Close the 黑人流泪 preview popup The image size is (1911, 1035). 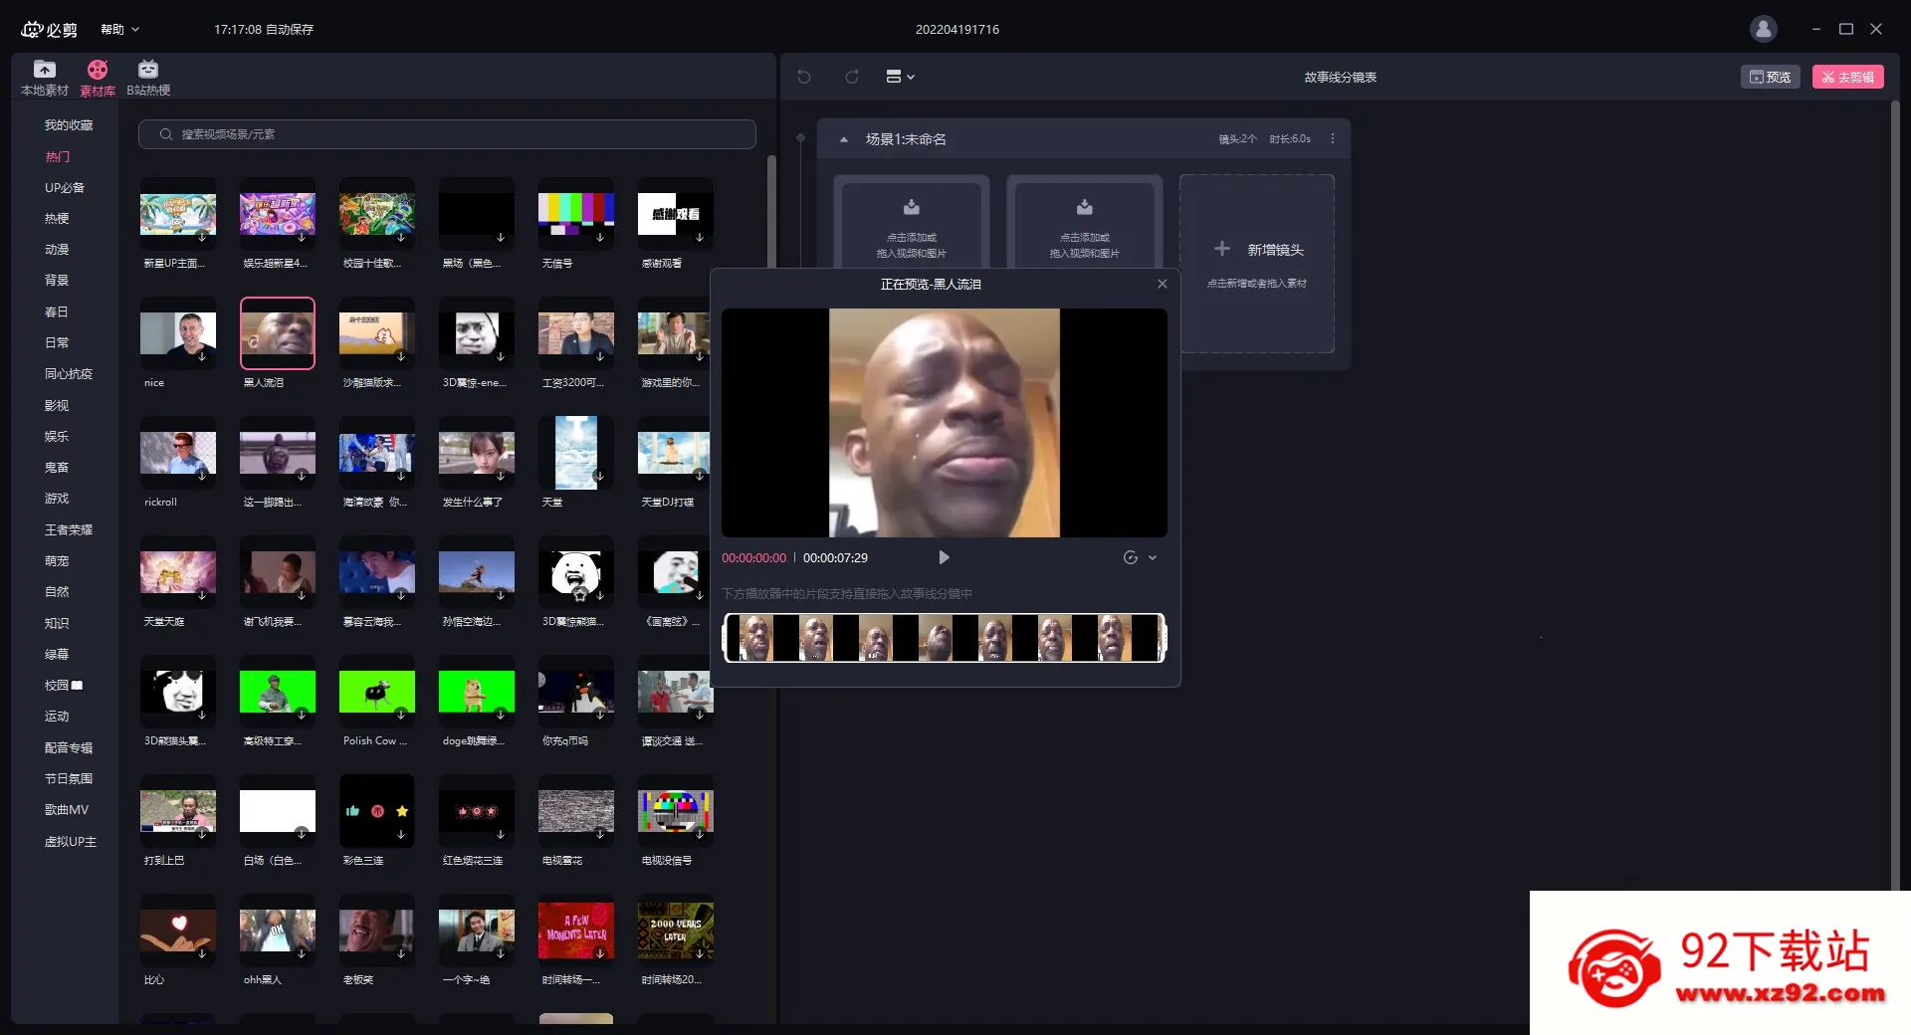pyautogui.click(x=1162, y=284)
